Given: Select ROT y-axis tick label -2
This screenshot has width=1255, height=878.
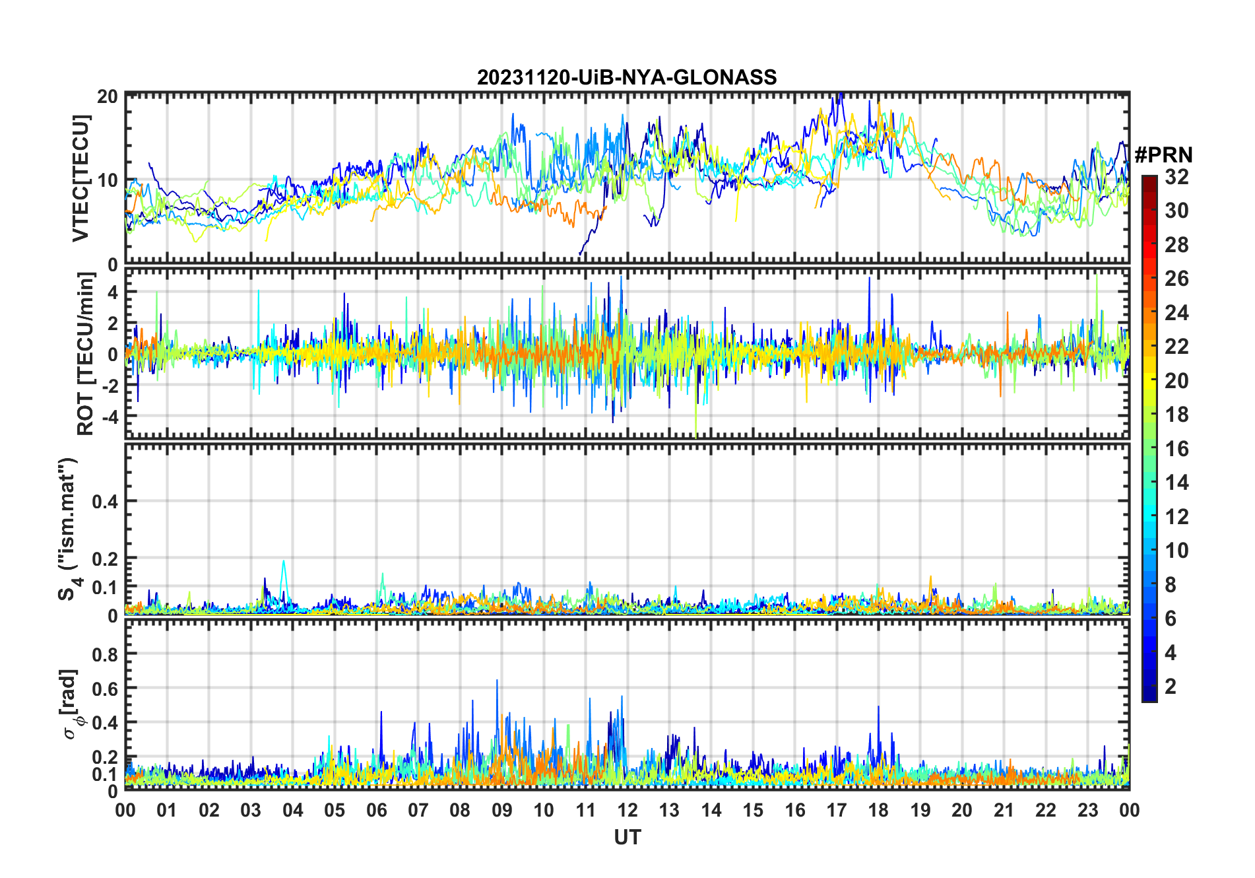Looking at the screenshot, I should tap(109, 386).
